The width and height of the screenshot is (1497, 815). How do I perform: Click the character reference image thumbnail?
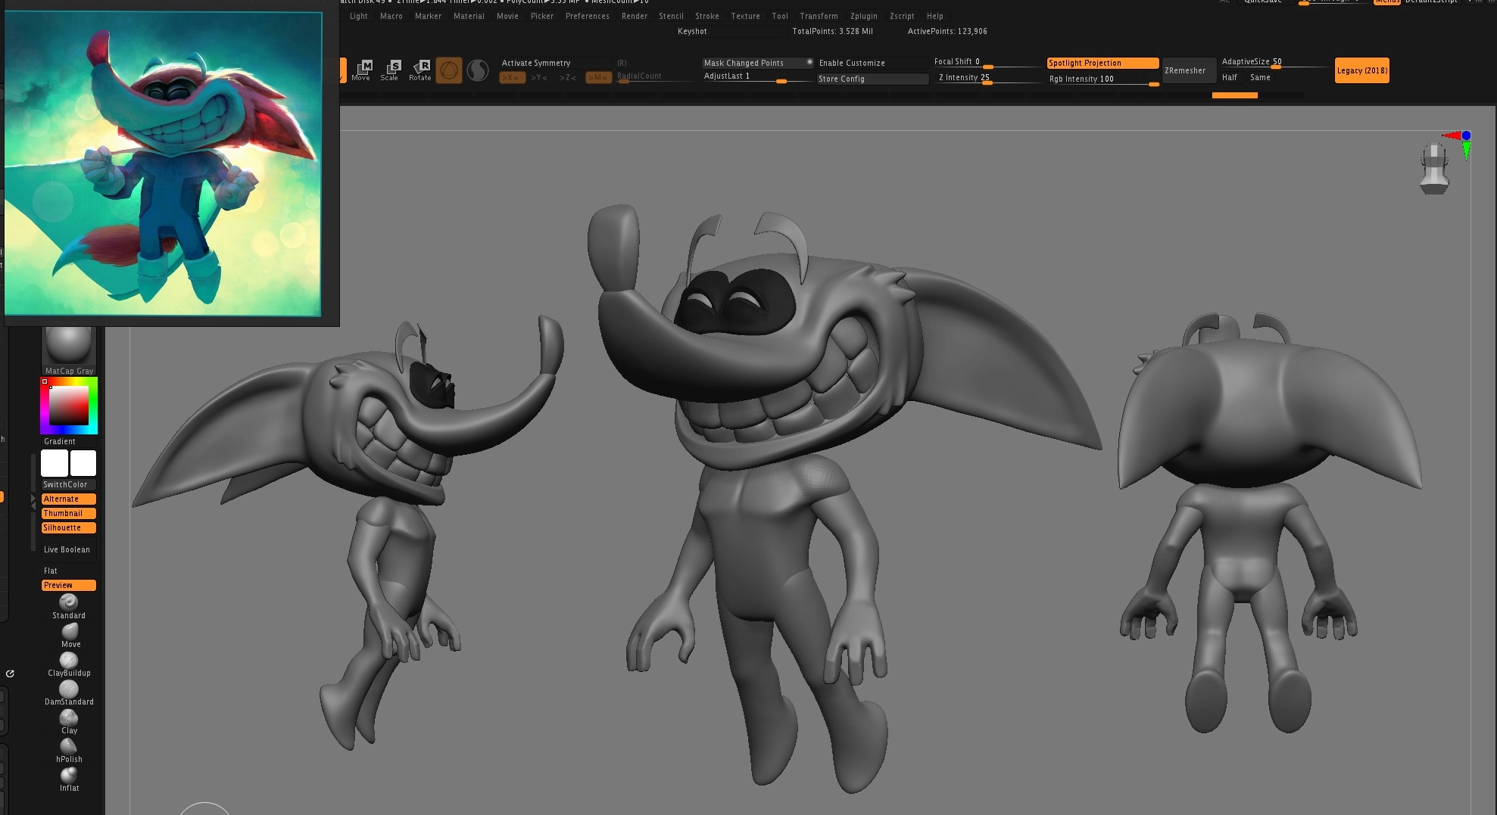[164, 163]
